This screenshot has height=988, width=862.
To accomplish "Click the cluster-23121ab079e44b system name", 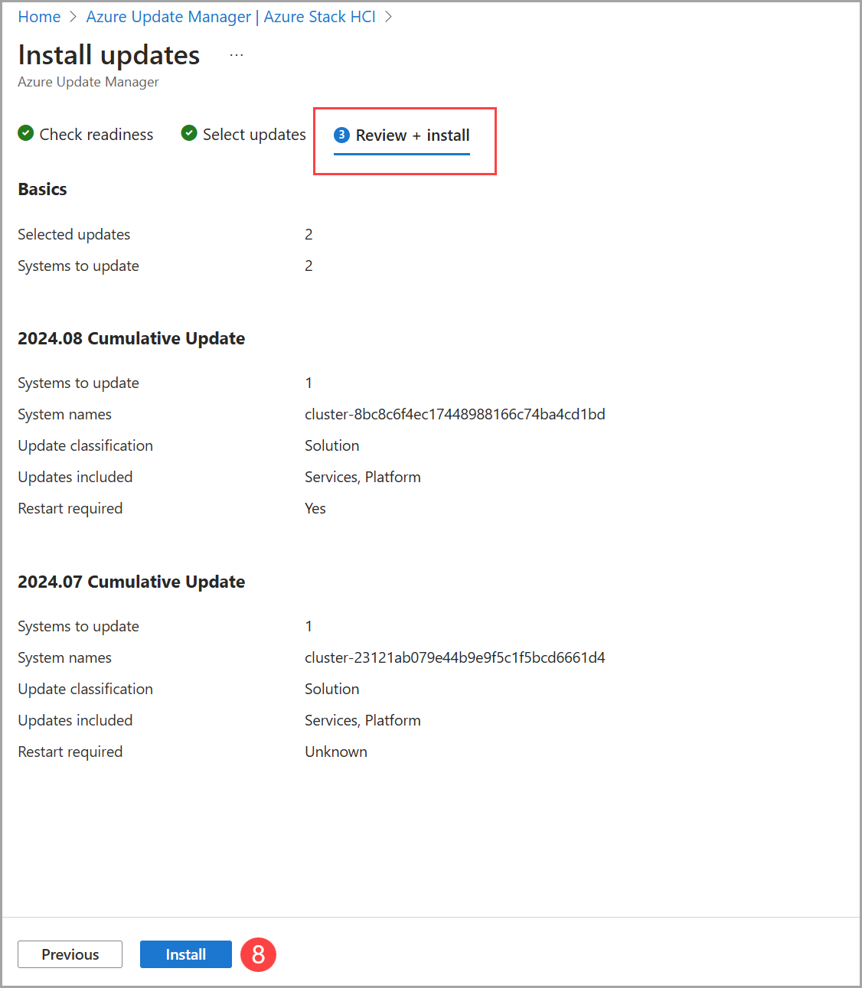I will [455, 657].
